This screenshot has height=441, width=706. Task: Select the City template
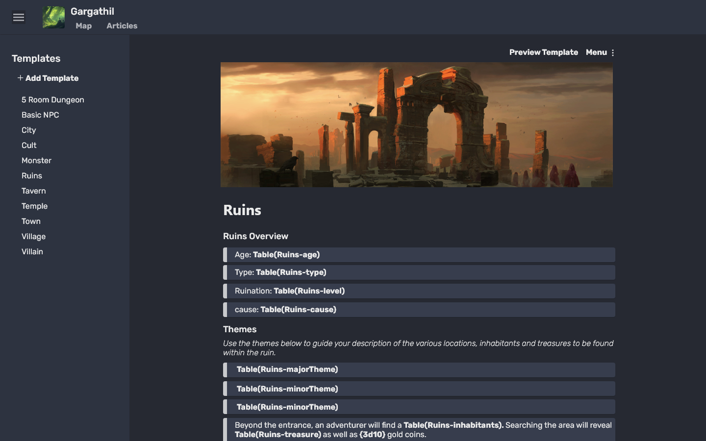click(29, 130)
